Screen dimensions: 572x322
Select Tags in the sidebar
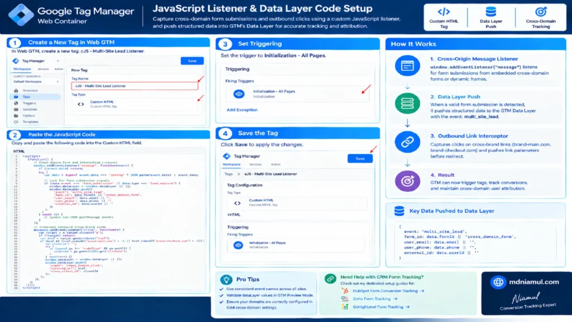click(36, 97)
